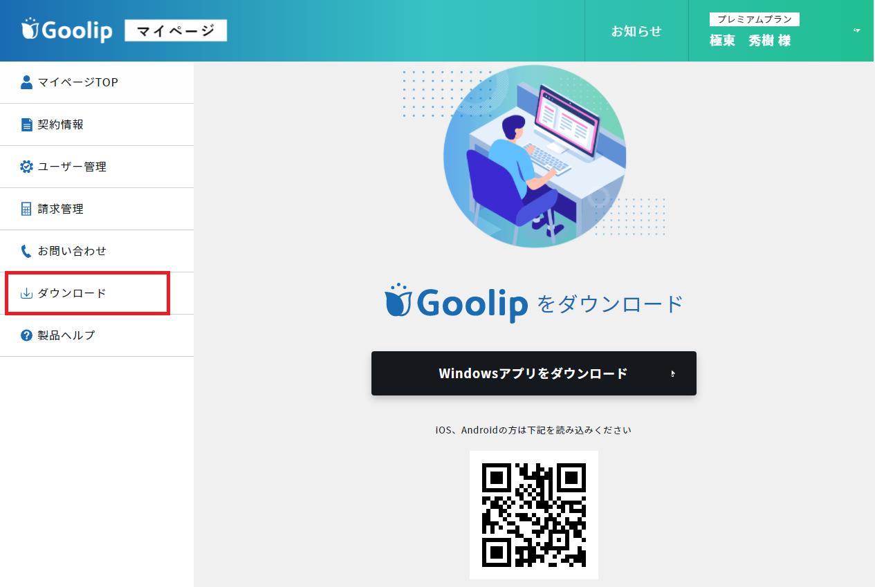The width and height of the screenshot is (875, 587).
Task: Open 契約情報 menu item
Action: pyautogui.click(x=97, y=124)
